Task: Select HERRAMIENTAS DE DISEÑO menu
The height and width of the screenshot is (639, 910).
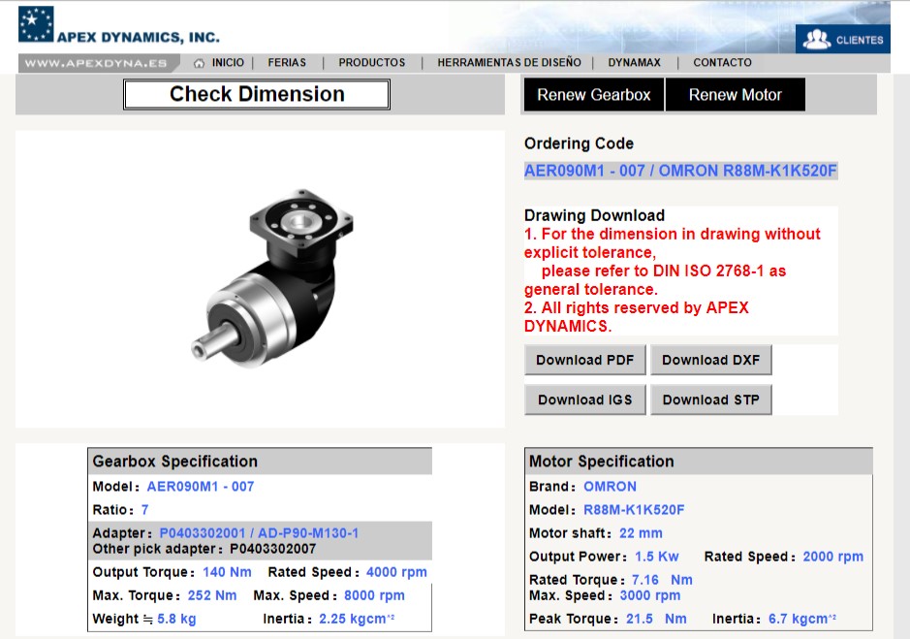Action: click(509, 62)
